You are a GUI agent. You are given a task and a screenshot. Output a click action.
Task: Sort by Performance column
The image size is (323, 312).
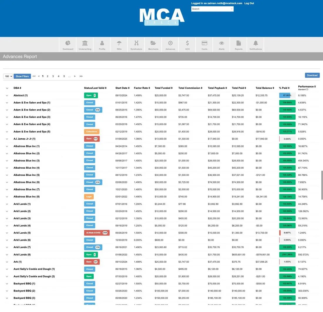(307, 87)
